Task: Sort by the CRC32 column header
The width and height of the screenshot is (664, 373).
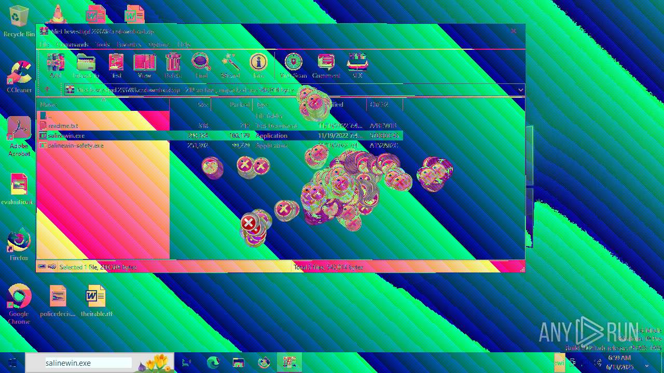Action: [x=385, y=104]
